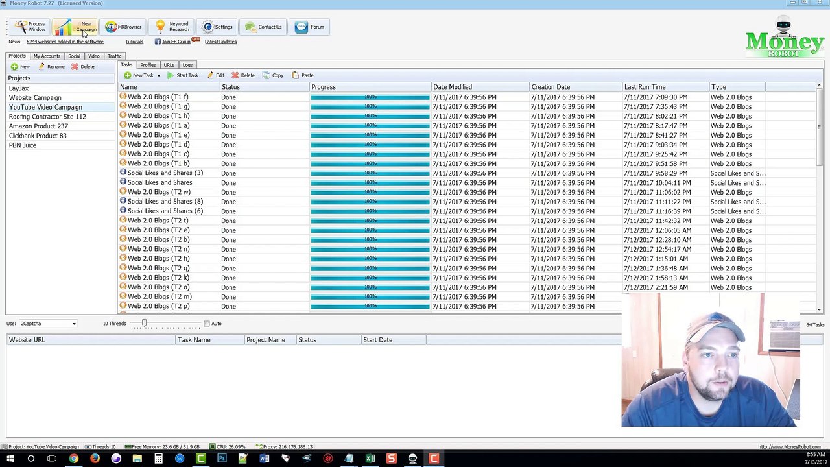Click Edit in the tasks toolbar
830x467 pixels.
(215, 75)
